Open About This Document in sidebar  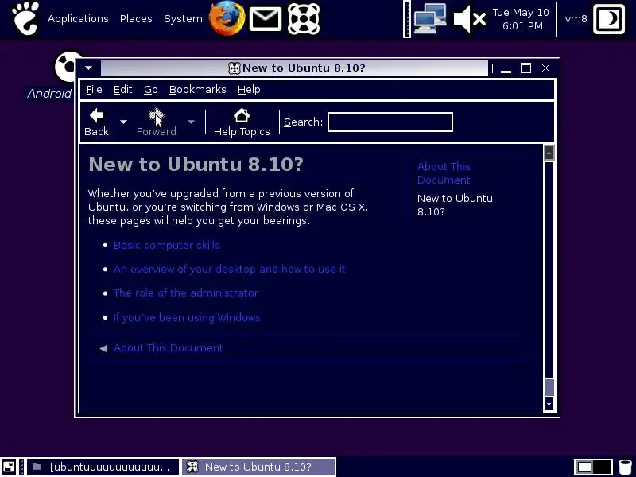(444, 173)
